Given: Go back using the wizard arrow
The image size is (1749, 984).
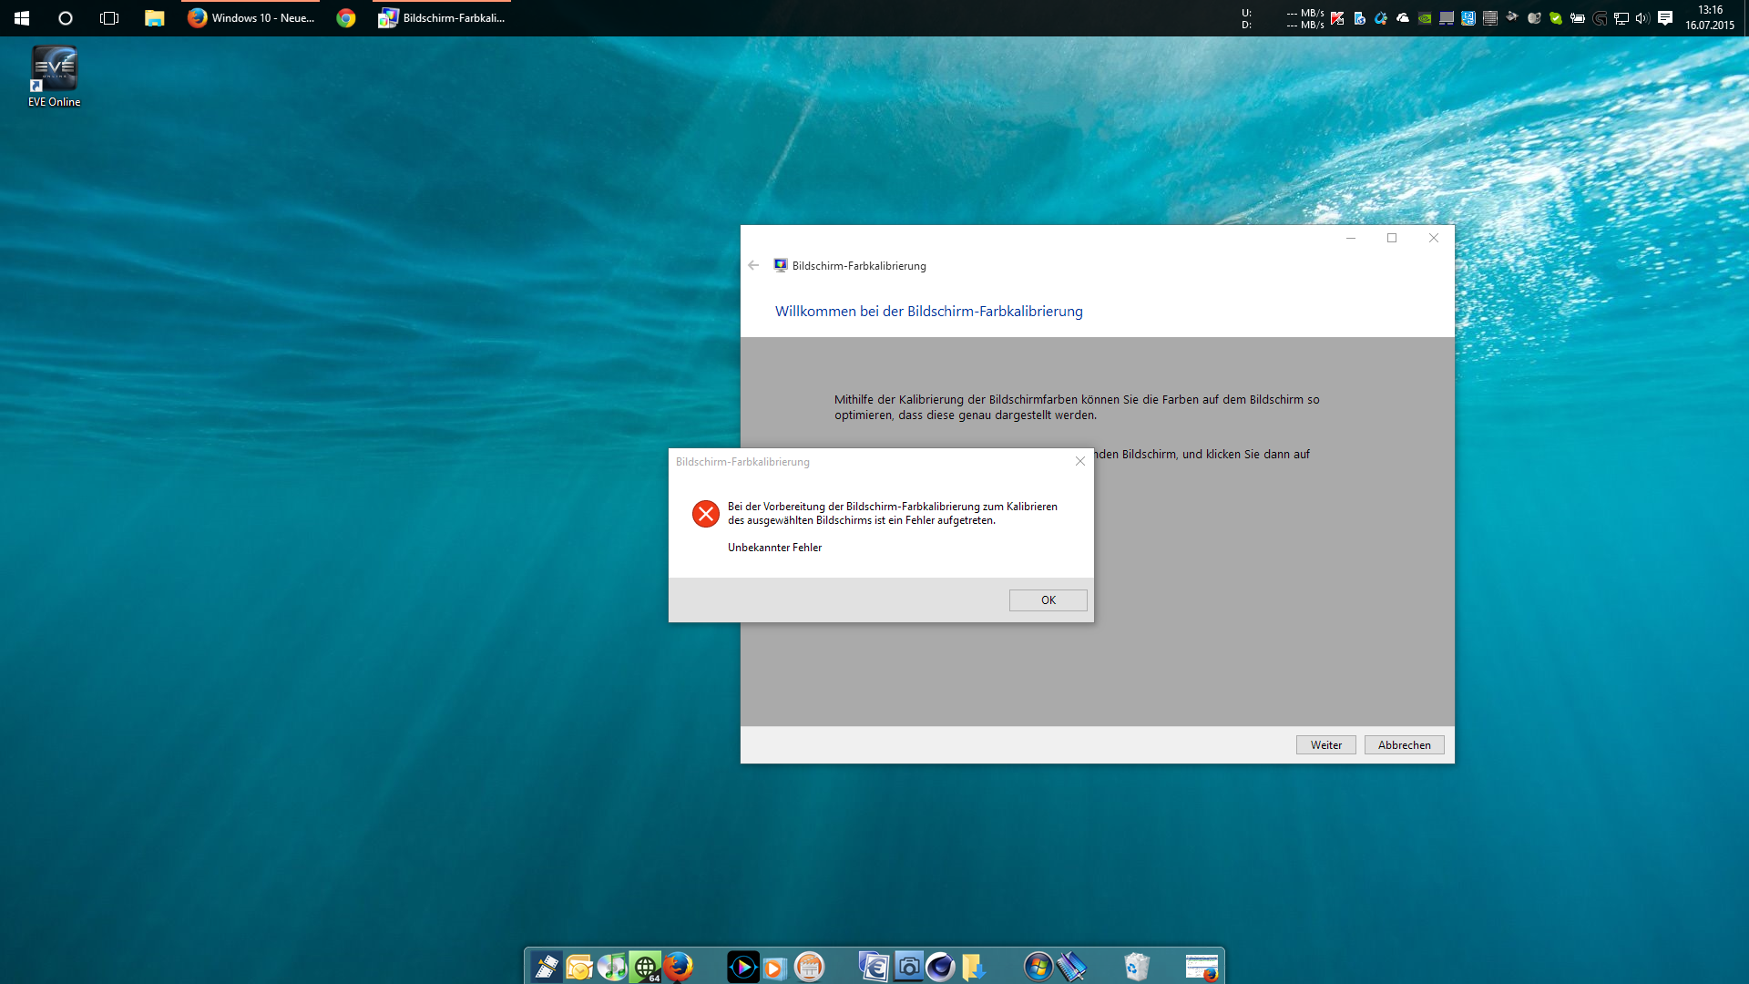Looking at the screenshot, I should pyautogui.click(x=753, y=265).
